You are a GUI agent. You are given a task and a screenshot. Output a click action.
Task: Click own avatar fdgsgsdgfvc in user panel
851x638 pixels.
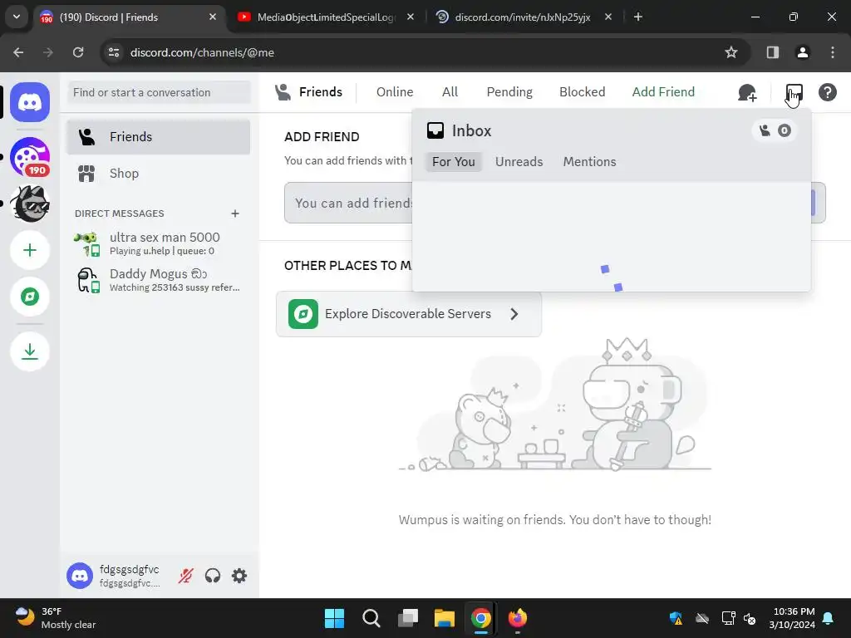point(80,576)
